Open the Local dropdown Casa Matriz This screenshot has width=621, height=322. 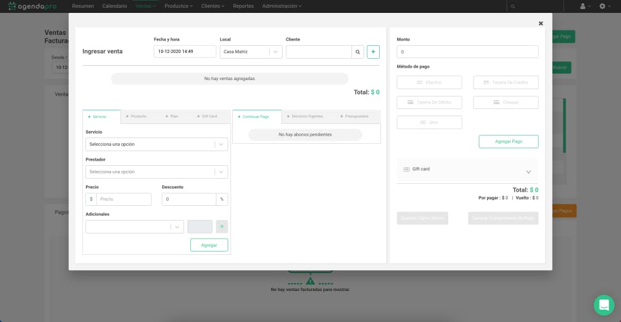pyautogui.click(x=251, y=52)
